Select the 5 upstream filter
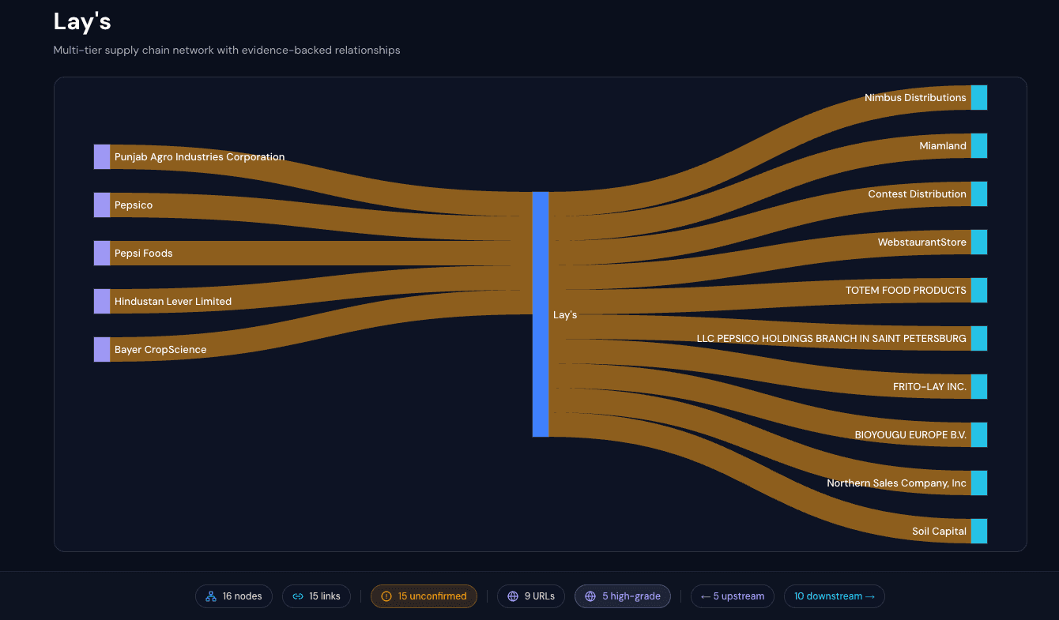The image size is (1059, 620). [732, 596]
